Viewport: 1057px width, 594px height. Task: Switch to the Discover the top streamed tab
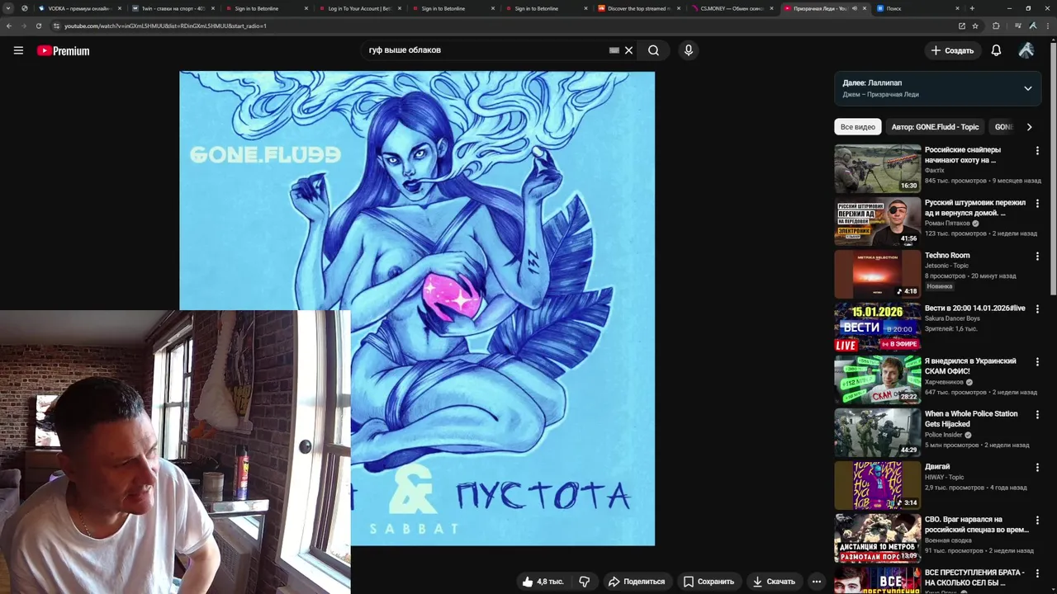tap(638, 8)
